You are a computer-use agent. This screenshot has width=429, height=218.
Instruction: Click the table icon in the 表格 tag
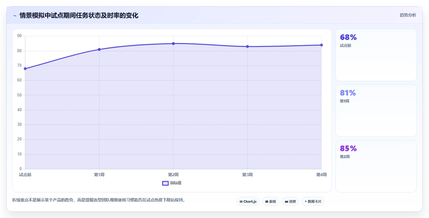[267, 202]
